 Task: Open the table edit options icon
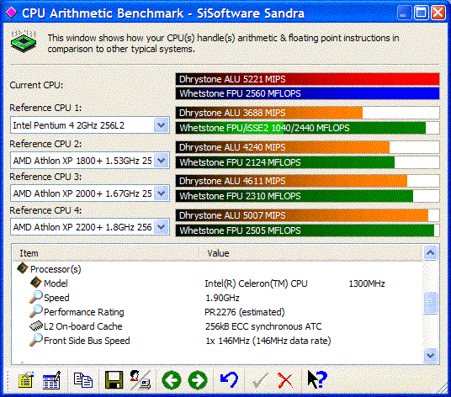pyautogui.click(x=52, y=380)
